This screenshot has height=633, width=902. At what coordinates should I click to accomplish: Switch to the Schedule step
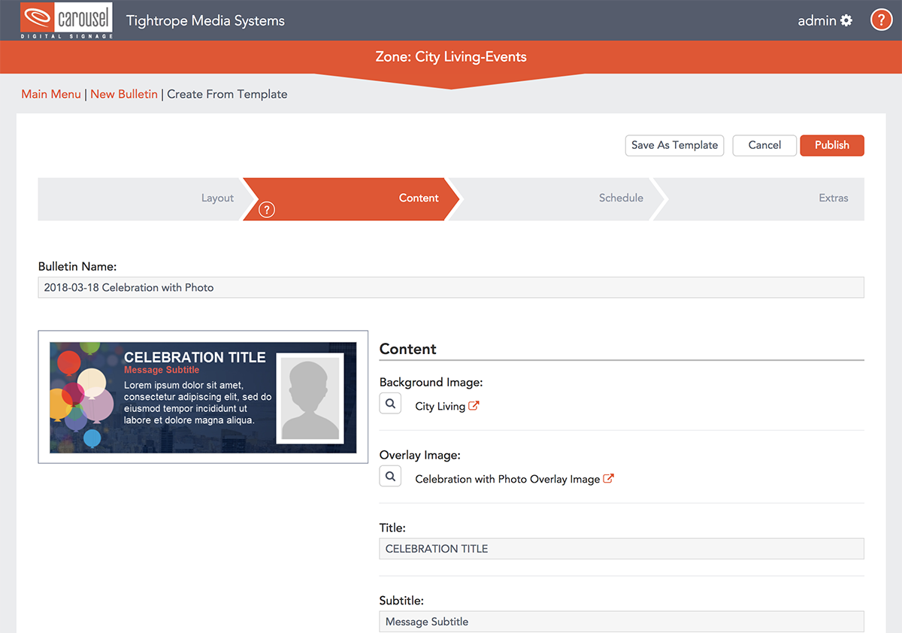(621, 198)
